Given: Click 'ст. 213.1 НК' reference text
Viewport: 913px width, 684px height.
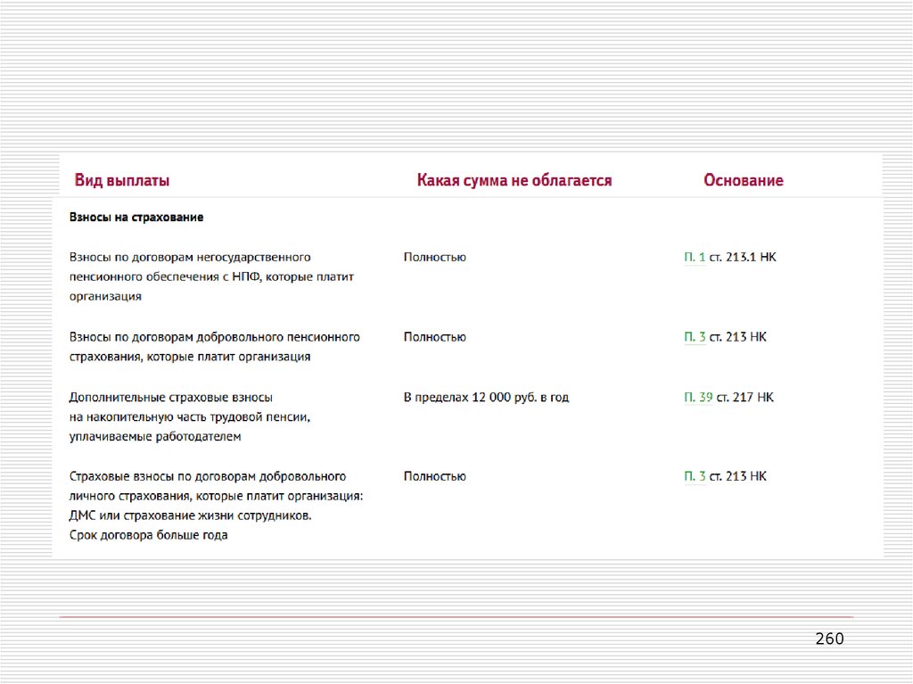Looking at the screenshot, I should pos(743,257).
